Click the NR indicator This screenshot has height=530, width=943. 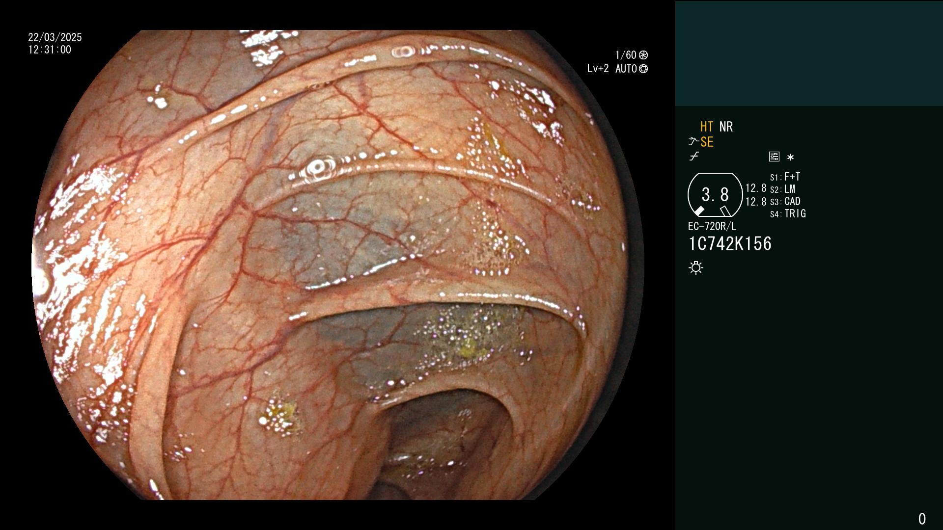tap(726, 127)
